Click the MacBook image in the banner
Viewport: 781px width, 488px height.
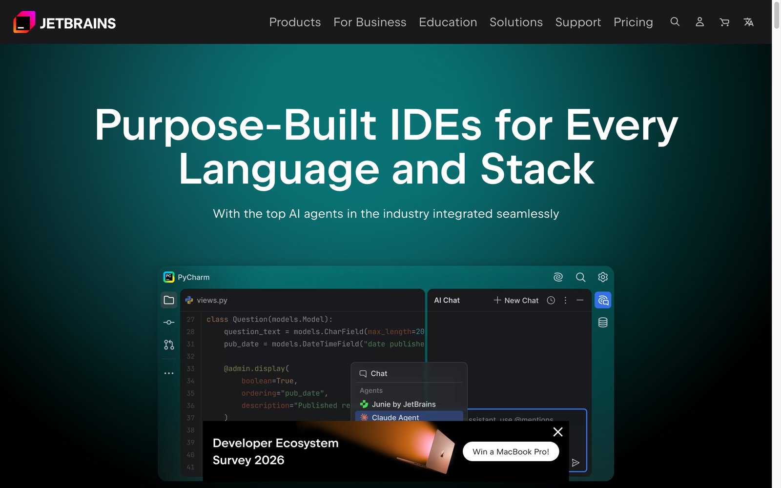point(426,451)
